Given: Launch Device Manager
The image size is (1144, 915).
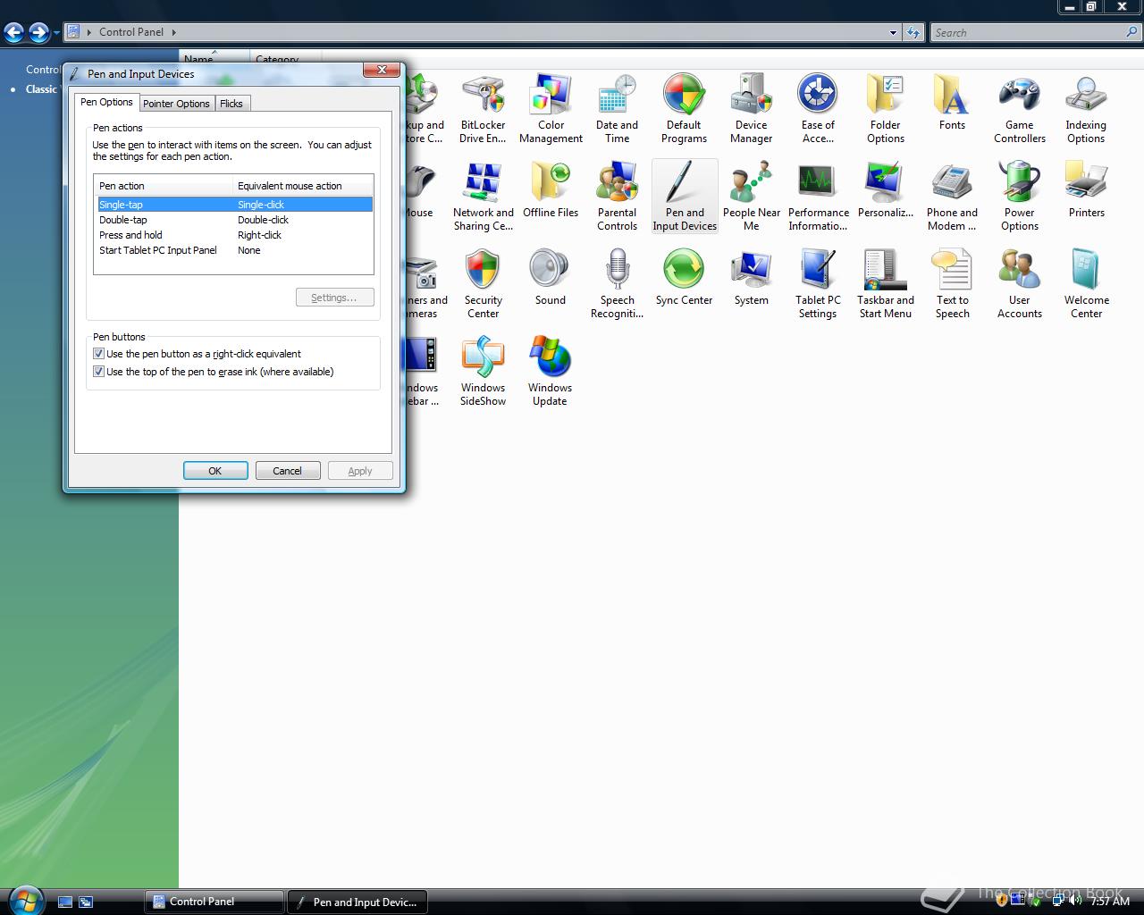Looking at the screenshot, I should pos(751,109).
